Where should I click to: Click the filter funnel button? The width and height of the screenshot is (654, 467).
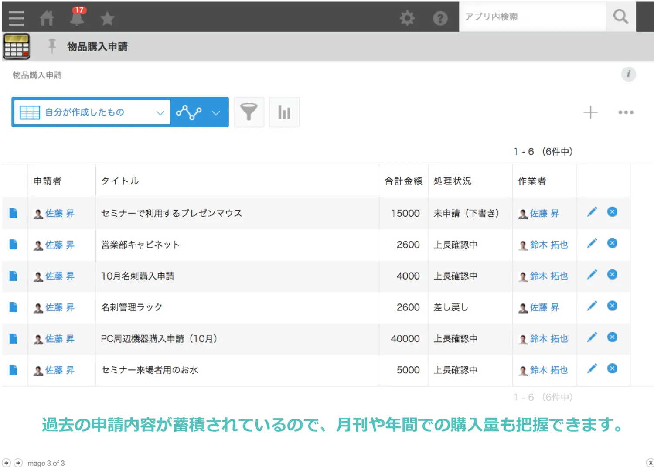point(249,112)
